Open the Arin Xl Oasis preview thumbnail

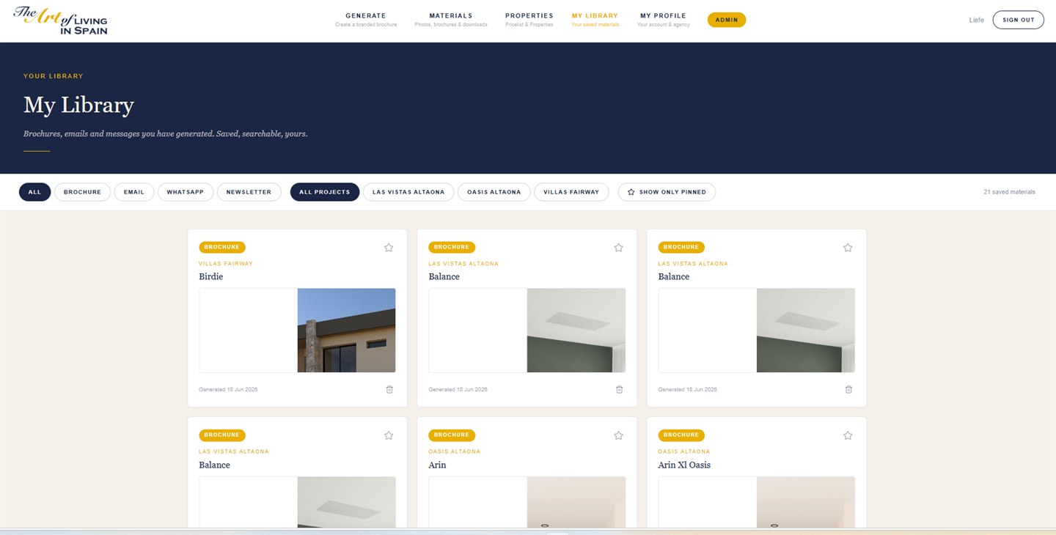[x=757, y=502]
